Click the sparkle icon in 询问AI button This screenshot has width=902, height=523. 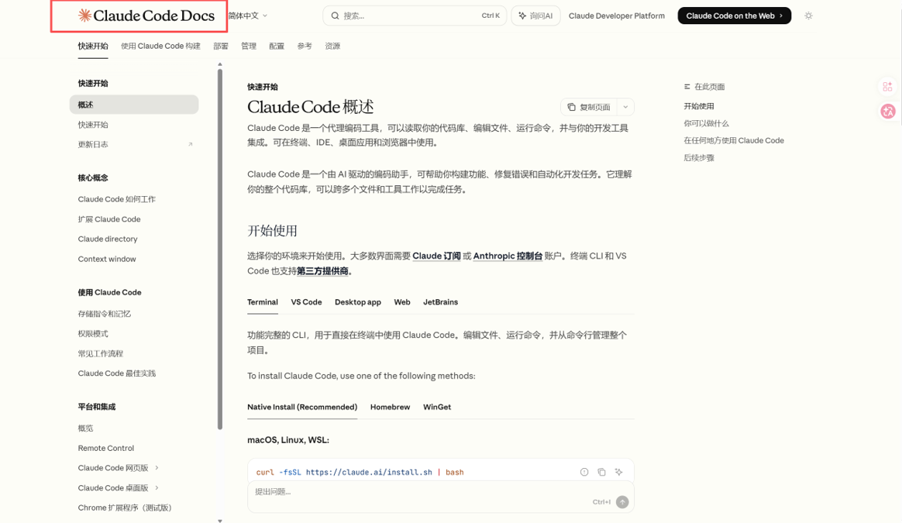click(x=522, y=16)
